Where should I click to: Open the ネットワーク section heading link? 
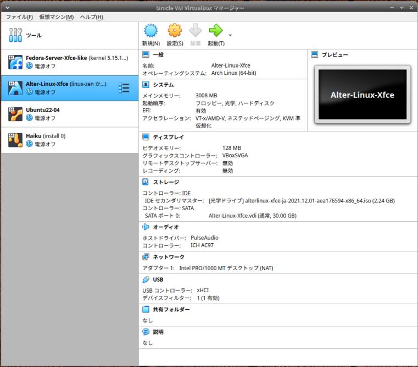[169, 257]
